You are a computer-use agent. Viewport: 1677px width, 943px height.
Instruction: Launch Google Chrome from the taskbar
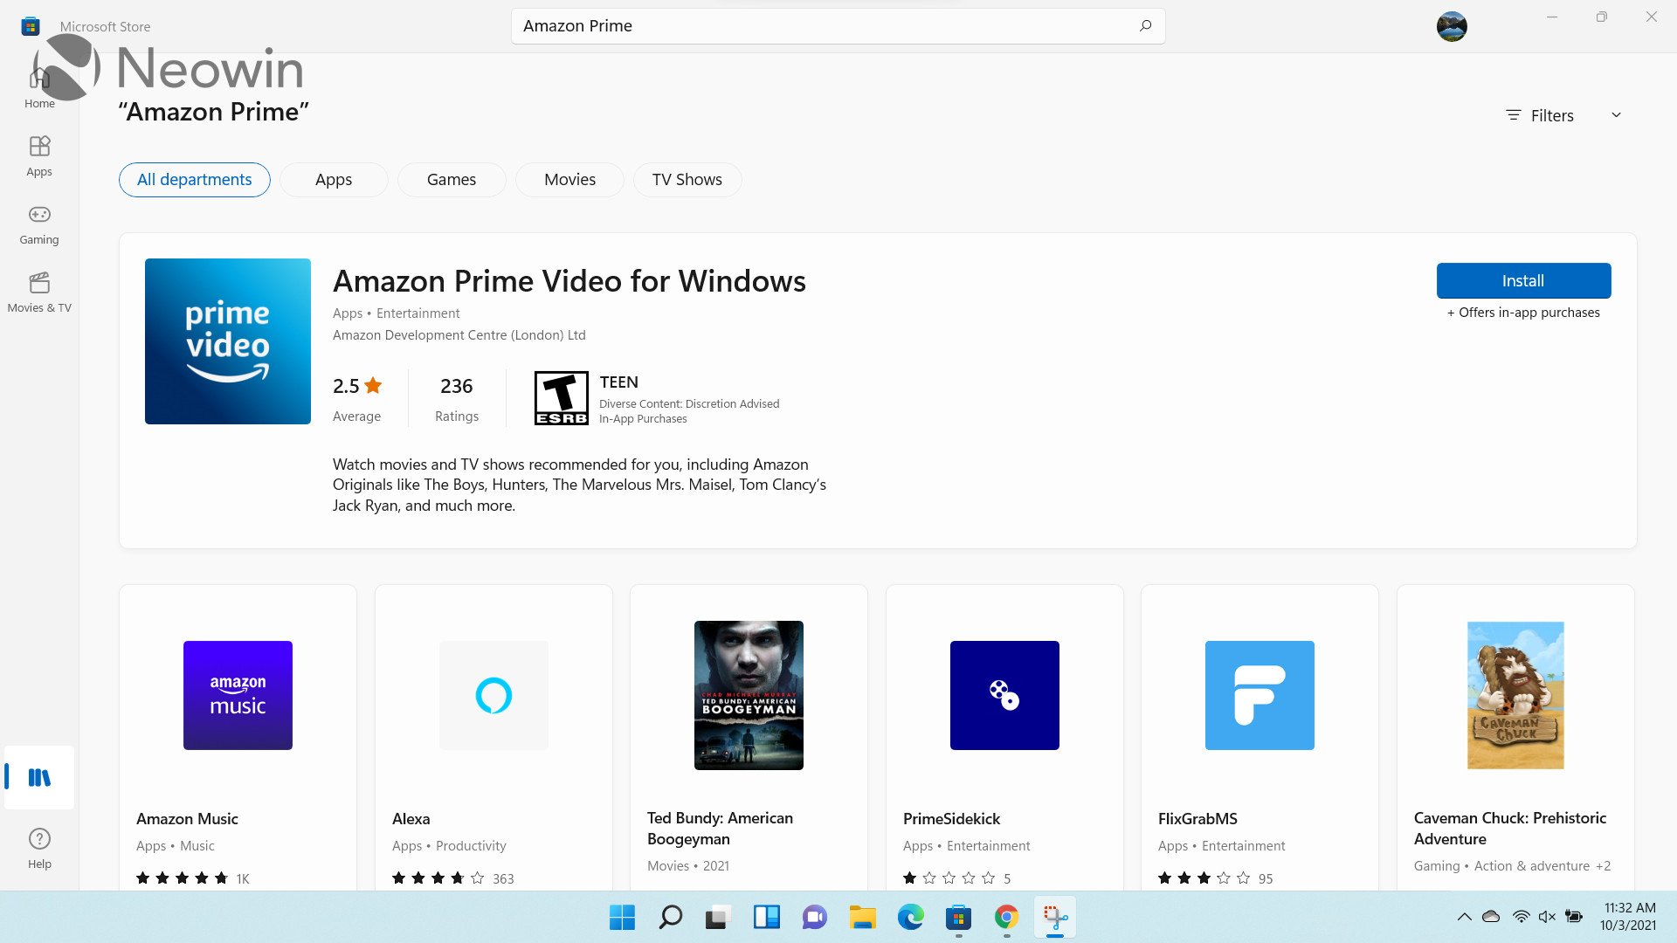pos(1006,918)
